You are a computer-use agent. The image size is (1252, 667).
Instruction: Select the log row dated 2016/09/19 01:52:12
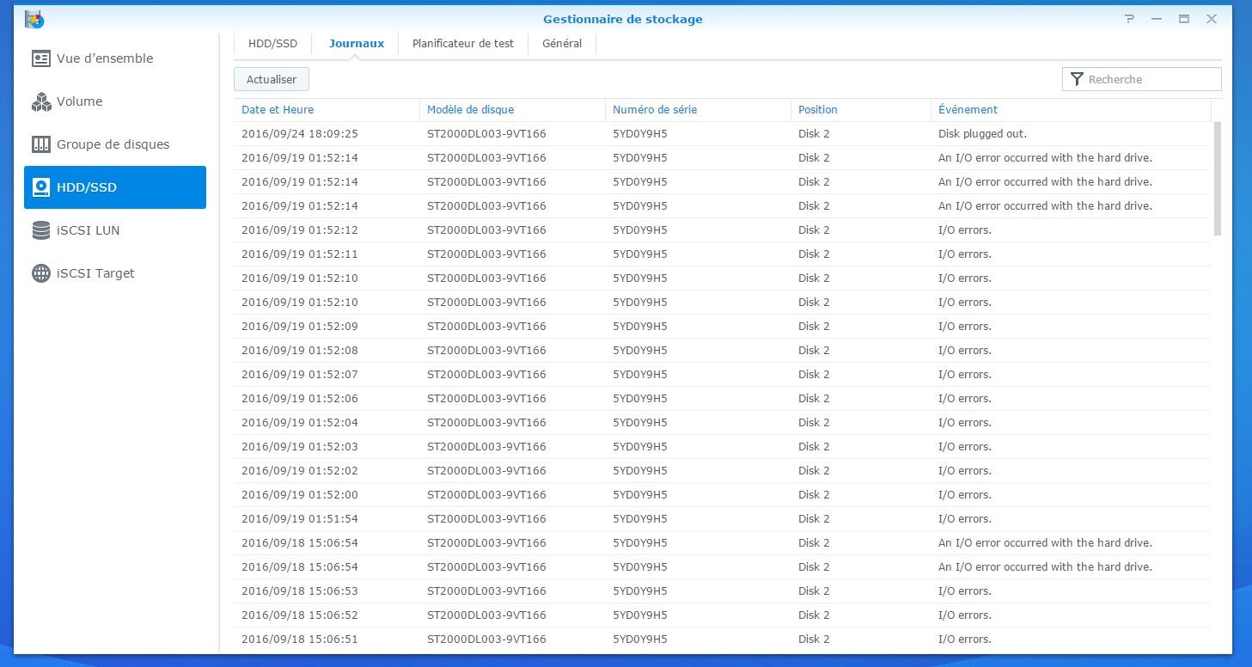(x=723, y=230)
